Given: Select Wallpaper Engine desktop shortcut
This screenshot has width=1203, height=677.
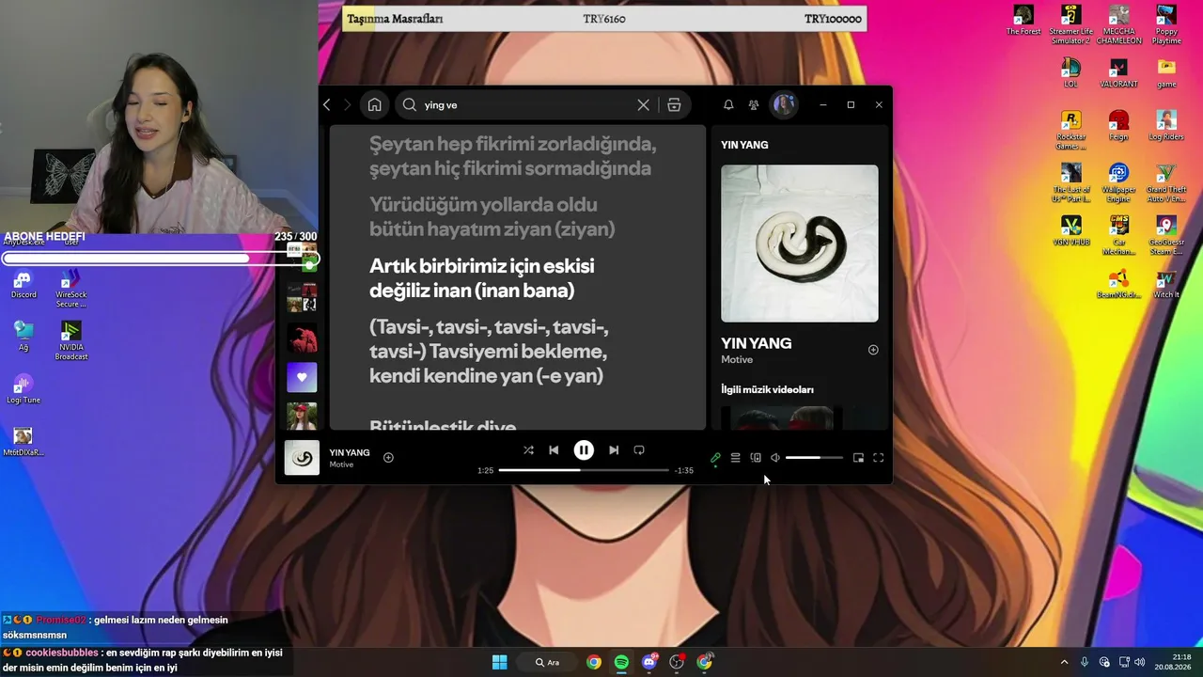Looking at the screenshot, I should [1118, 183].
